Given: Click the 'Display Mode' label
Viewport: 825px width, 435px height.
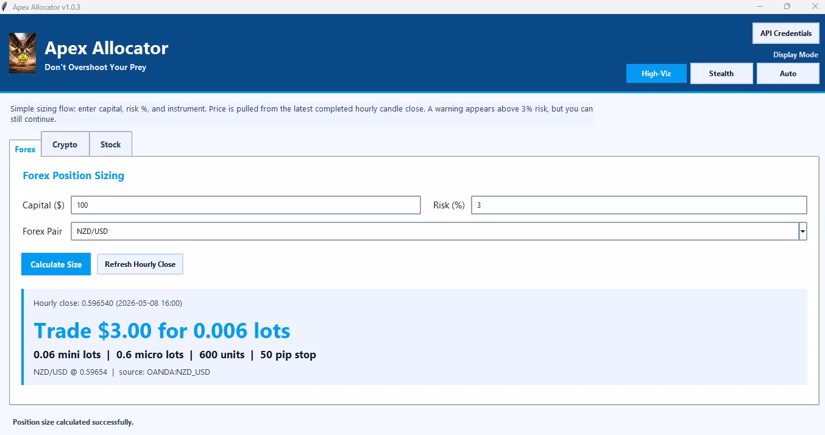Looking at the screenshot, I should pos(796,55).
